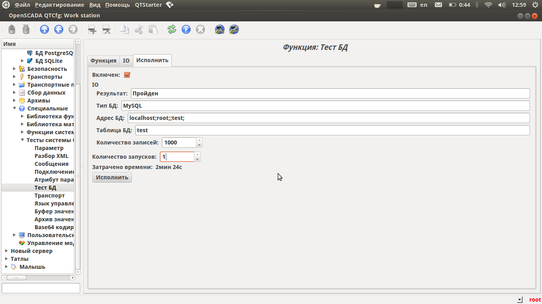Switch to the Функция tab
The width and height of the screenshot is (542, 304).
pos(103,61)
